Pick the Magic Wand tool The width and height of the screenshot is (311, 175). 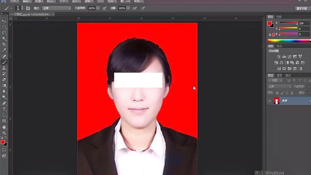tap(4, 38)
